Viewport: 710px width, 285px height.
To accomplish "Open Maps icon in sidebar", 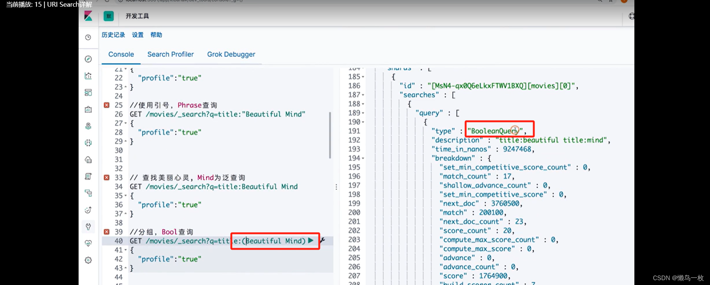I will coord(88,126).
